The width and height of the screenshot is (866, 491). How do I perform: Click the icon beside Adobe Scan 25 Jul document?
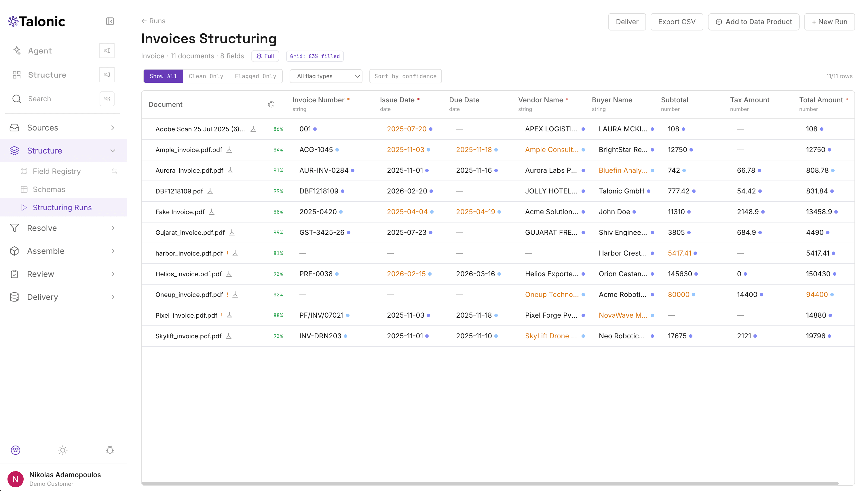click(x=253, y=129)
